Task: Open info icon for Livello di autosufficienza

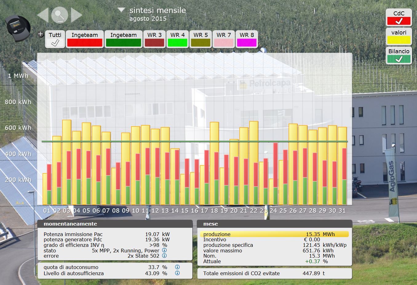Action: pyautogui.click(x=177, y=273)
